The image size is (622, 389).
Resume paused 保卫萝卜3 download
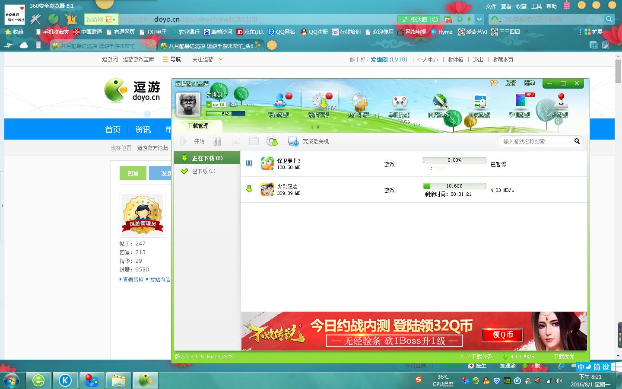tap(249, 163)
